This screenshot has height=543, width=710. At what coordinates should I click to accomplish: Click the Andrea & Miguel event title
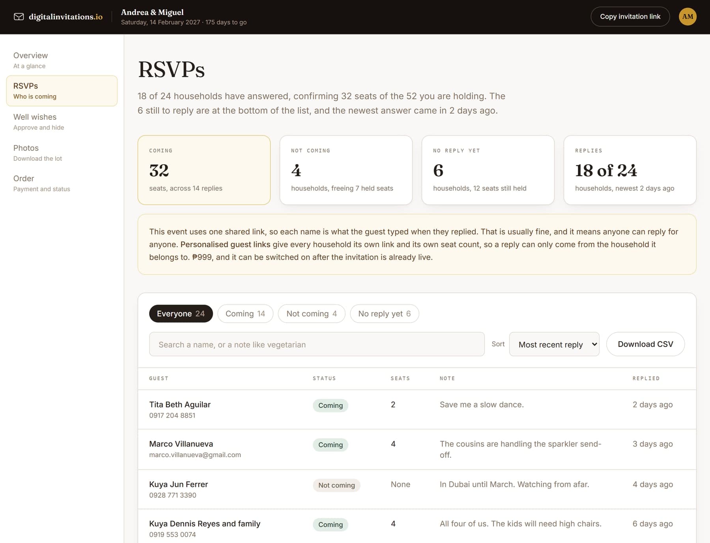pyautogui.click(x=152, y=12)
